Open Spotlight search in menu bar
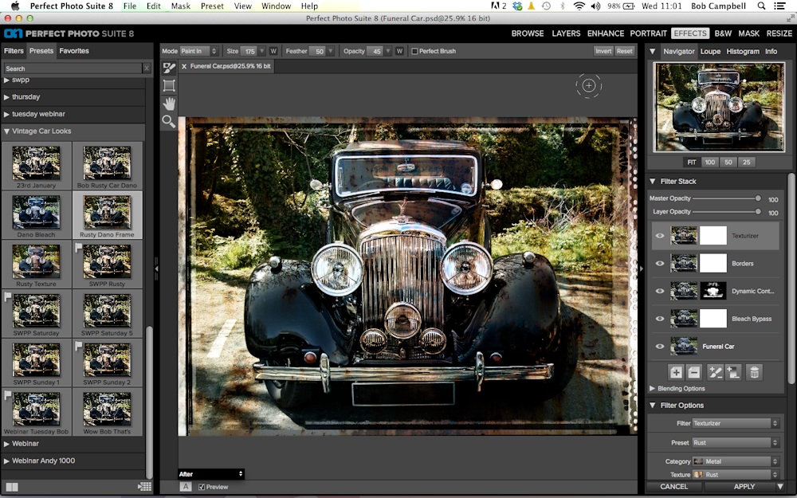The image size is (797, 498). (761, 6)
